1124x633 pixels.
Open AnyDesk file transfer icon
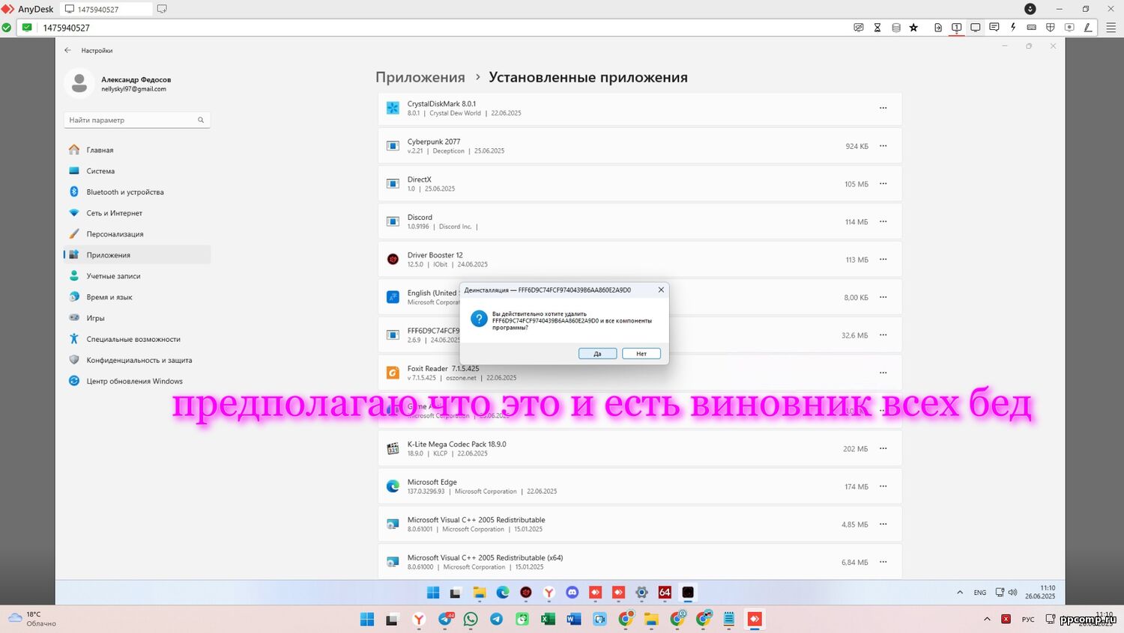pyautogui.click(x=938, y=28)
